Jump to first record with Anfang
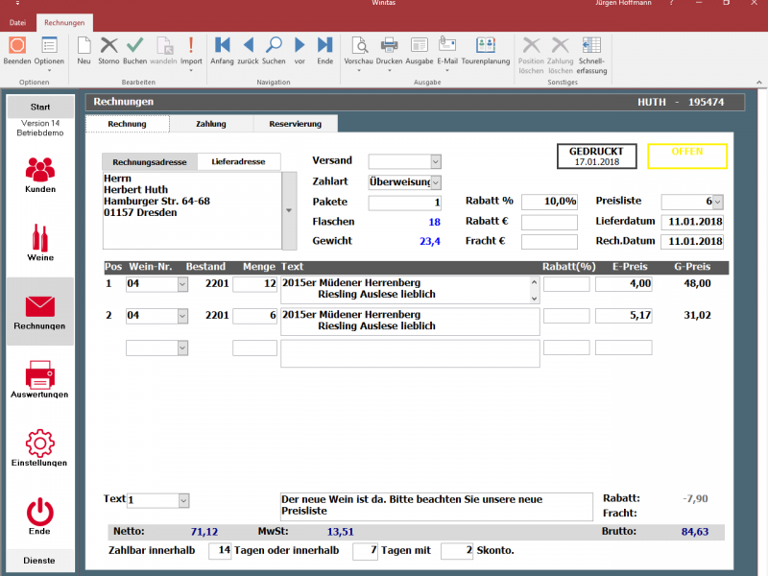 pos(223,45)
